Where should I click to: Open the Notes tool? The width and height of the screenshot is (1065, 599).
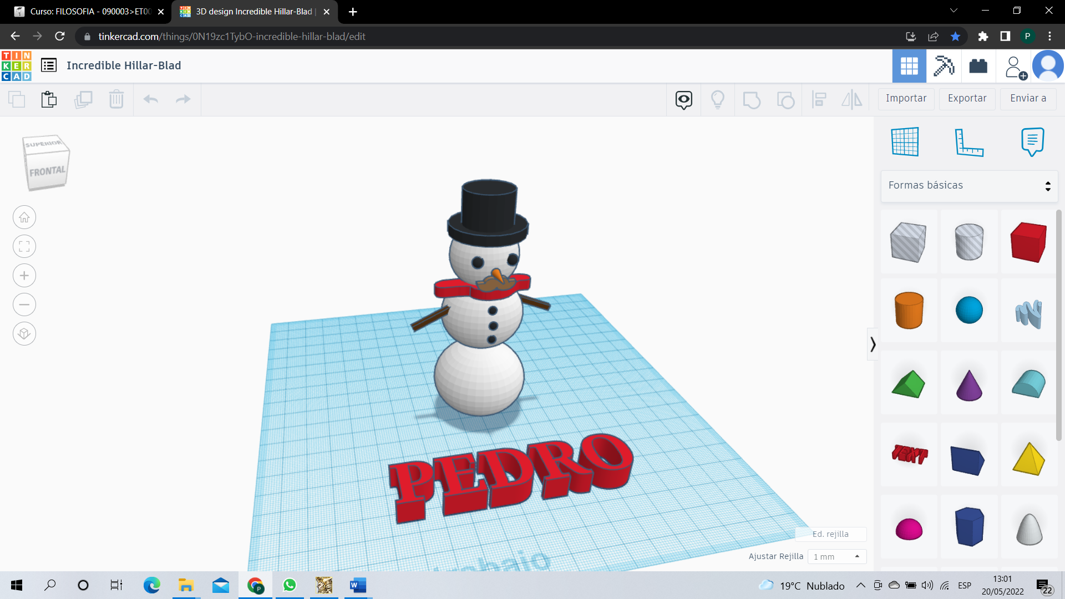(1032, 142)
